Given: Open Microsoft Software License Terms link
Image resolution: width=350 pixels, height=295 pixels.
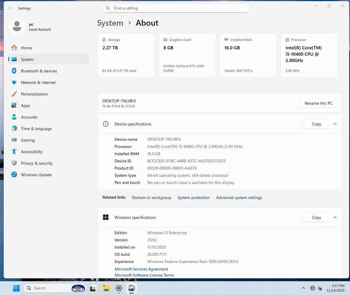Looking at the screenshot, I should pyautogui.click(x=144, y=275).
